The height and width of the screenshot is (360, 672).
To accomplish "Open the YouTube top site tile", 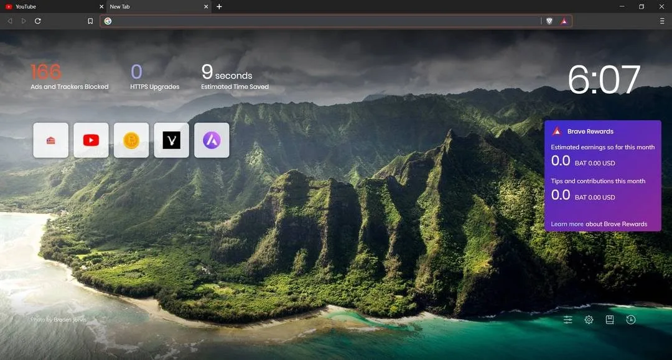I will (x=91, y=140).
